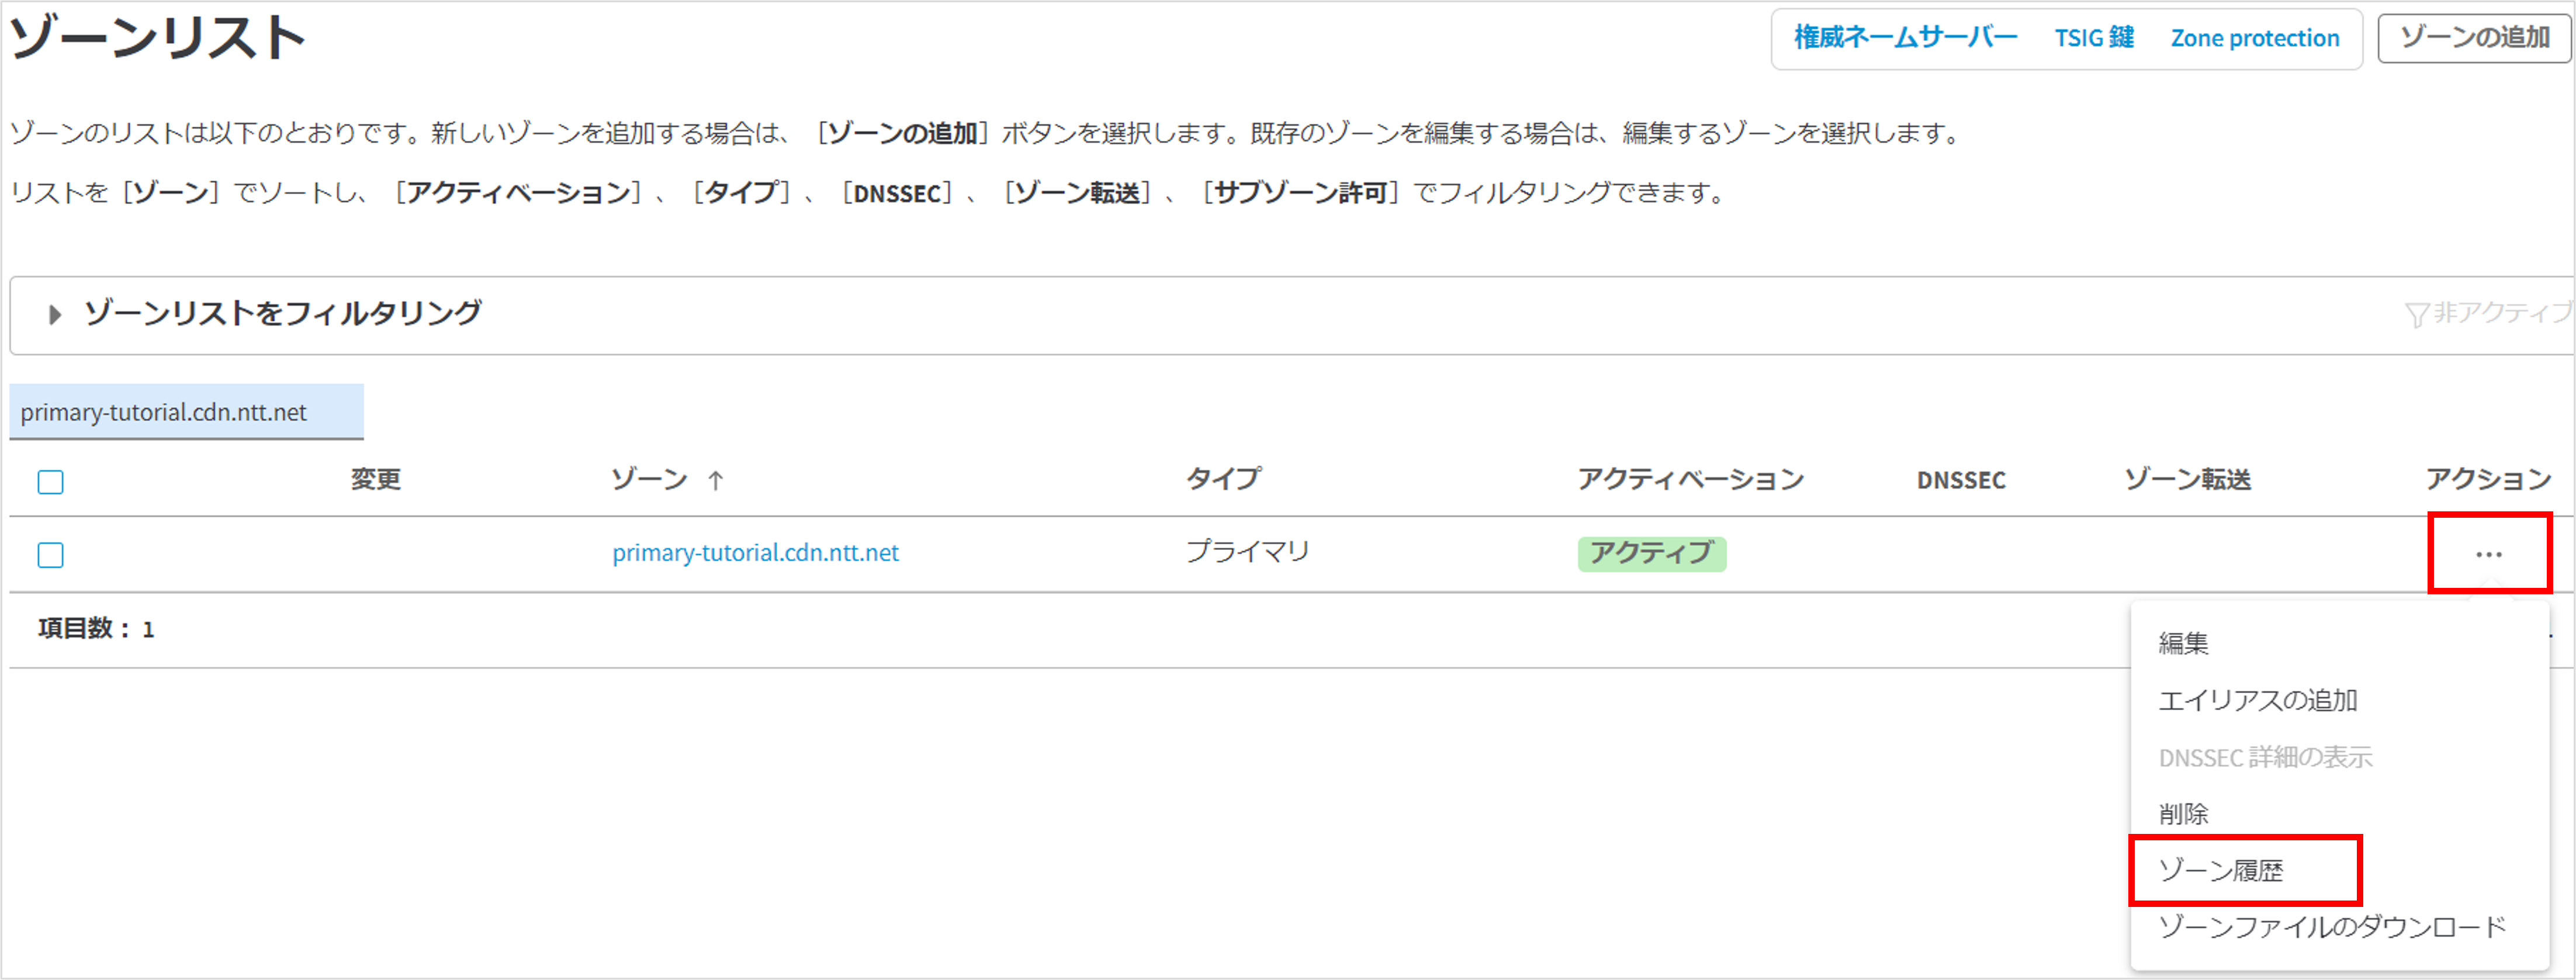Screen dimensions: 2576x980
Task: Open primary-tutorial.cdn.ntt.net zone link
Action: click(755, 553)
